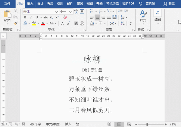Click the Share (共享) button
Viewport: 181px width, 127px height.
click(169, 4)
